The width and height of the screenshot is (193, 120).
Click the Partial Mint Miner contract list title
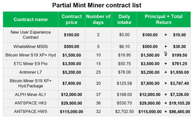[x=97, y=5]
